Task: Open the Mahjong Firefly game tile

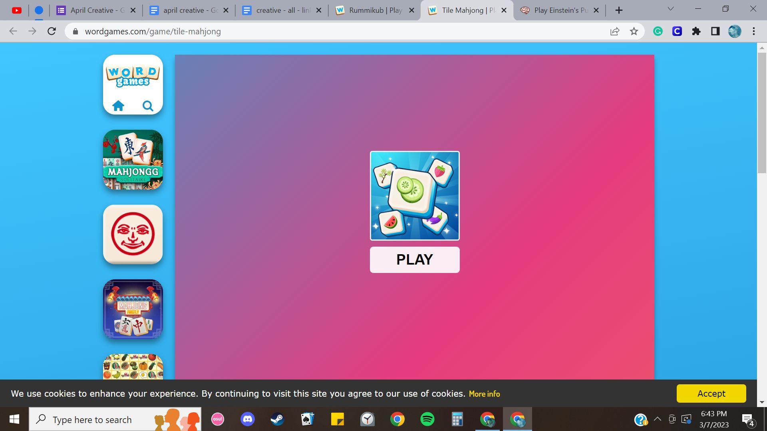Action: (x=133, y=309)
